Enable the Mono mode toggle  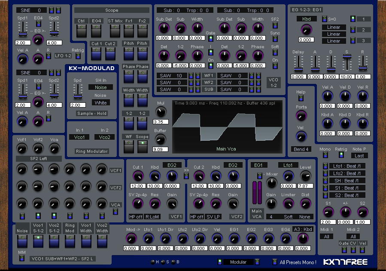point(325,155)
